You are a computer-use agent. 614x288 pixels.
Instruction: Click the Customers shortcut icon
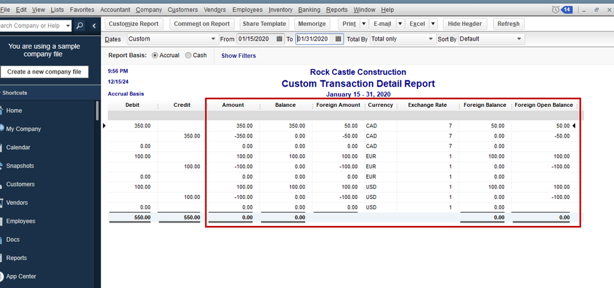[2, 184]
